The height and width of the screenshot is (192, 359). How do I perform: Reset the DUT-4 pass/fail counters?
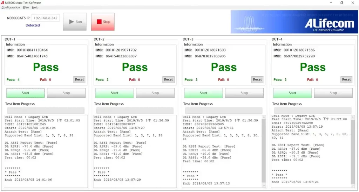click(346, 79)
